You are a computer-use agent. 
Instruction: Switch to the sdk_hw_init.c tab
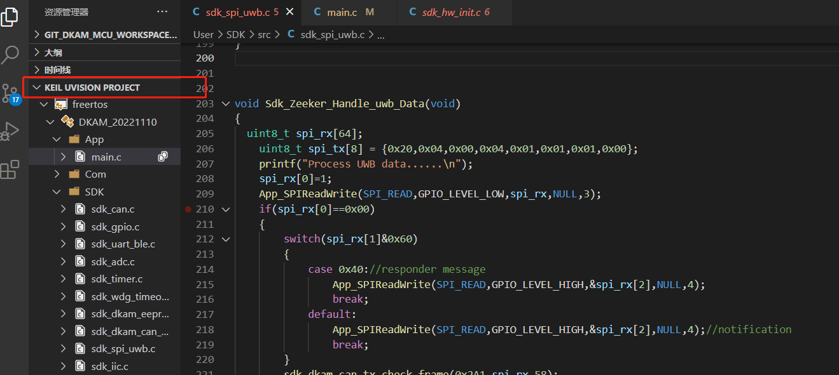coord(451,12)
